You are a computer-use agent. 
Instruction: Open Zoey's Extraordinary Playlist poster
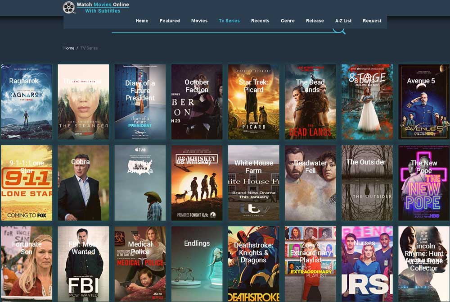tap(310, 264)
